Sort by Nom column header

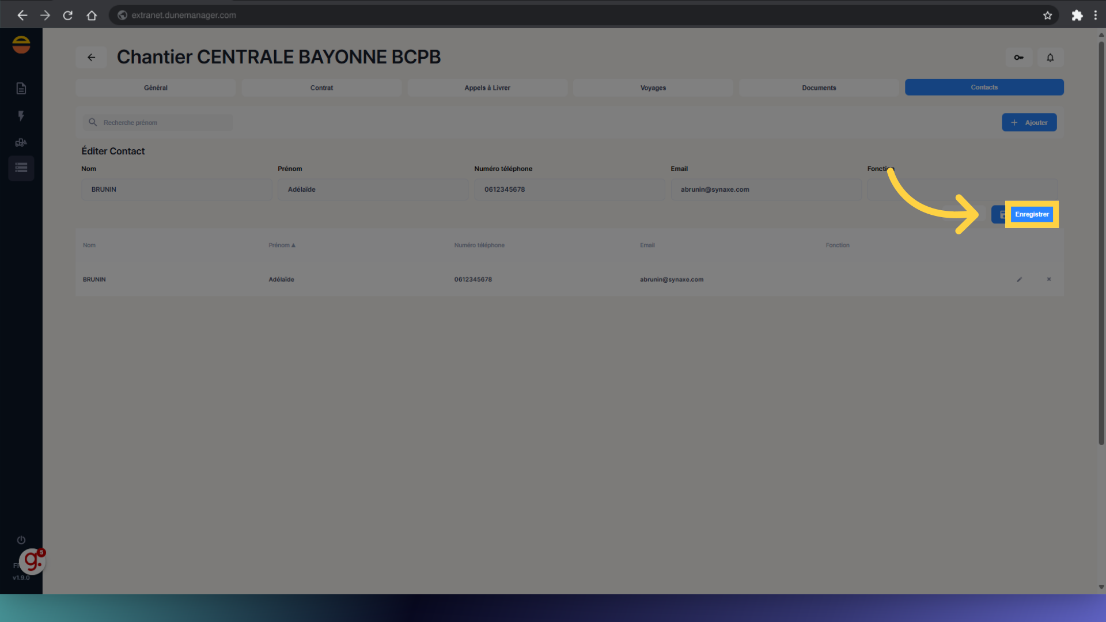pyautogui.click(x=89, y=245)
